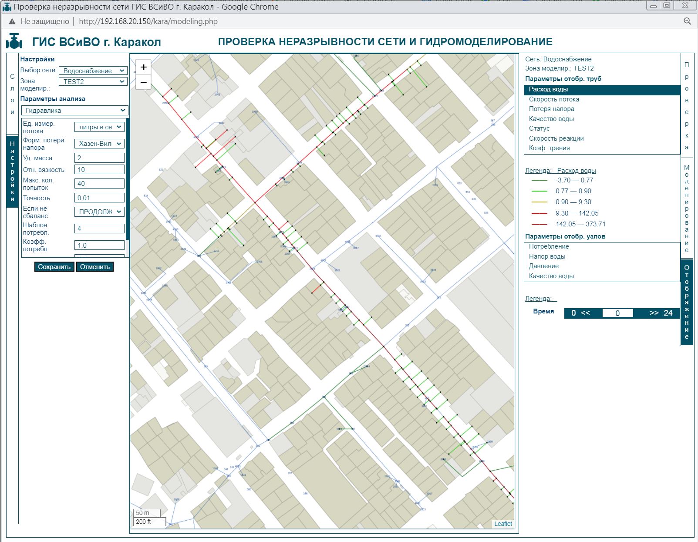Click the valve logo next to ГИС ВСиВО
Image resolution: width=698 pixels, height=542 pixels.
pyautogui.click(x=14, y=42)
